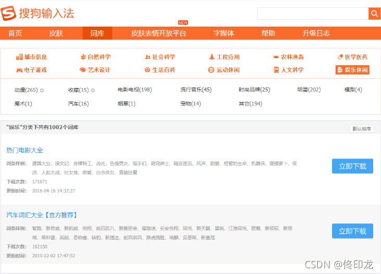Open the 首页 nav tab

click(x=15, y=33)
